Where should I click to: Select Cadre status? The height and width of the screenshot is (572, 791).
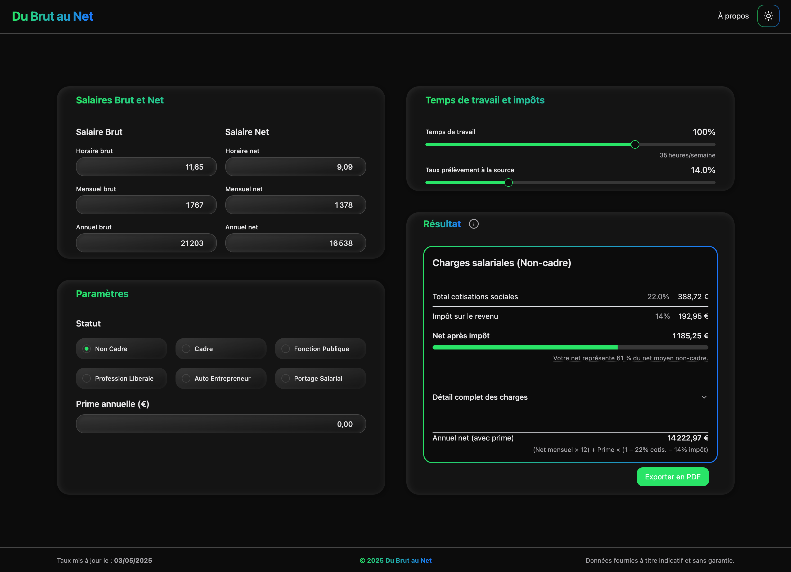(221, 348)
